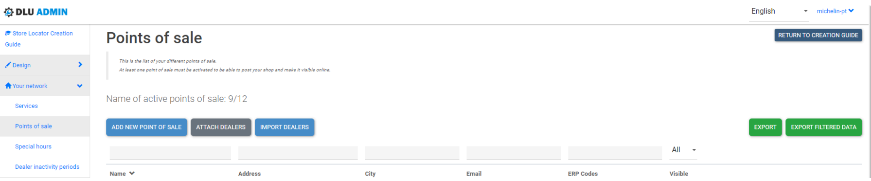Click the graduation cap icon beside Store Locator

8,33
